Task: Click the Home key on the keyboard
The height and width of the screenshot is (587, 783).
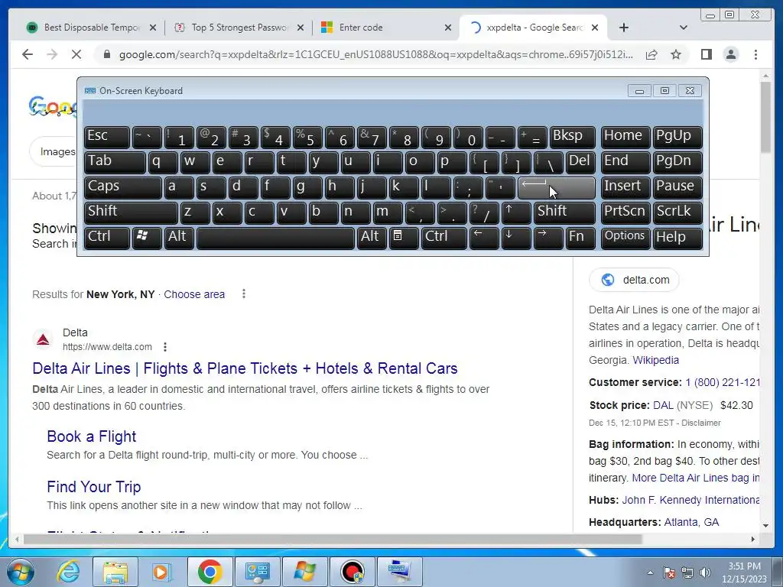Action: tap(625, 137)
